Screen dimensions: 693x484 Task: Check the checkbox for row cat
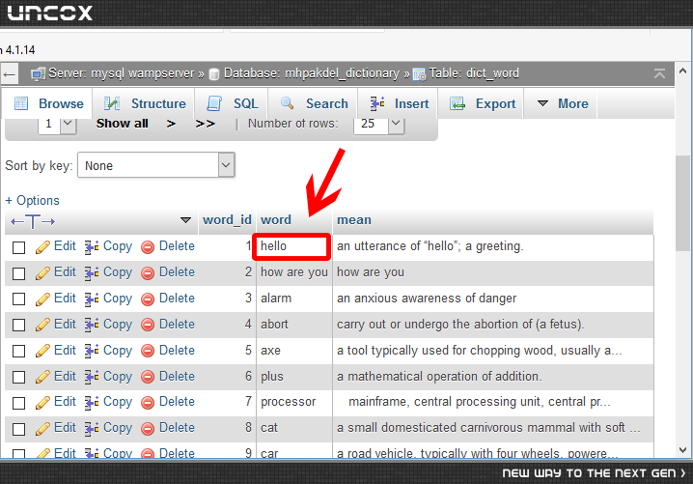[18, 429]
